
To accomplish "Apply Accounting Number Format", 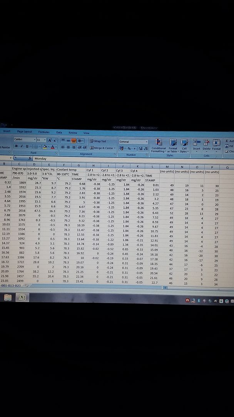I will [122, 148].
